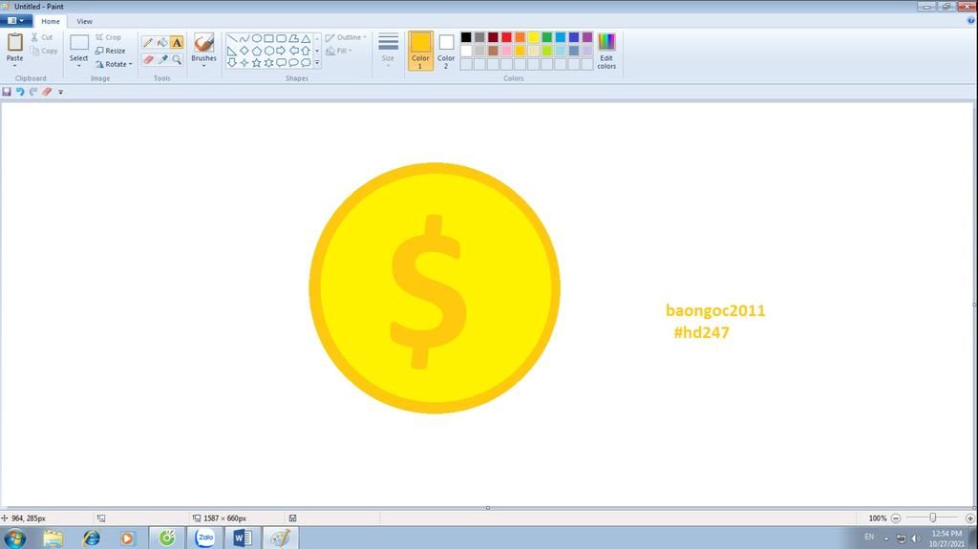
Task: Choose the Triangle shape
Action: tap(306, 38)
